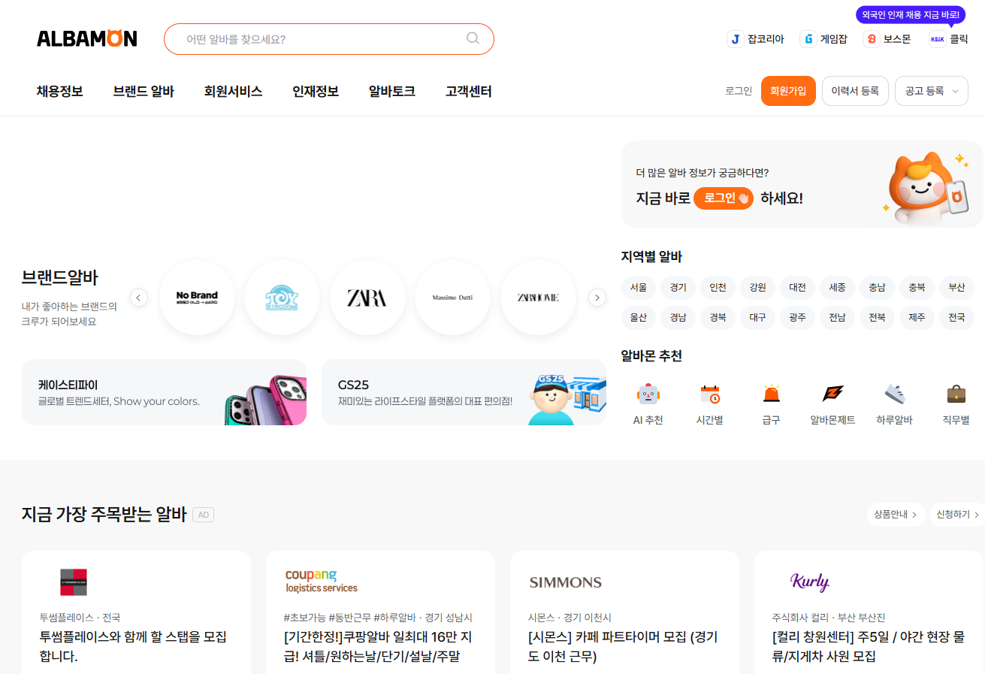Open 컬리 창원센터 job ad

tap(869, 612)
